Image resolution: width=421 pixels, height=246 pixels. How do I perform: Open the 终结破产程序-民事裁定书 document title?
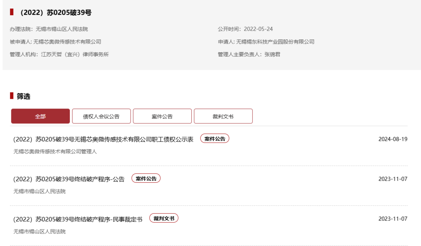pos(78,219)
